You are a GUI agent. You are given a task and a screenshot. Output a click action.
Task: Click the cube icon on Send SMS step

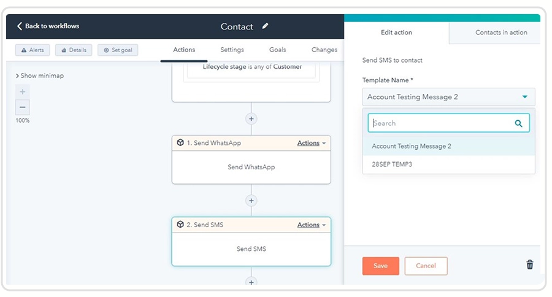tap(180, 225)
